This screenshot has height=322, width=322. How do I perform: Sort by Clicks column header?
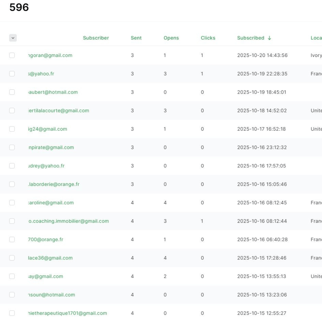[208, 38]
